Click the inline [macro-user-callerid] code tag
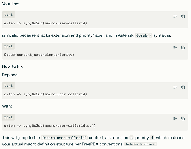 [65, 138]
